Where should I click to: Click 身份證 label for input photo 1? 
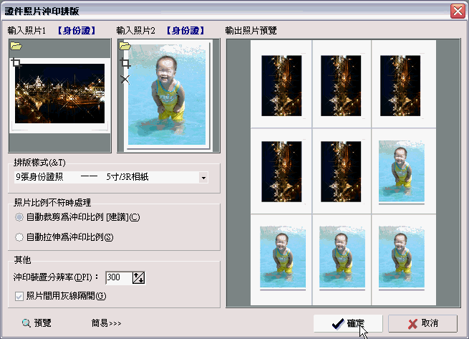pyautogui.click(x=77, y=31)
